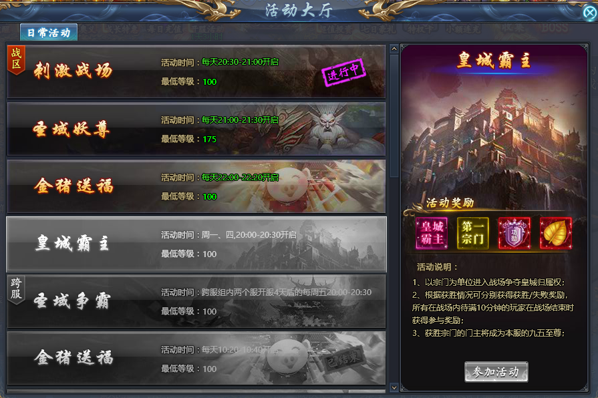Select the 圣域妖尊 activity row
598x398 pixels.
point(196,130)
